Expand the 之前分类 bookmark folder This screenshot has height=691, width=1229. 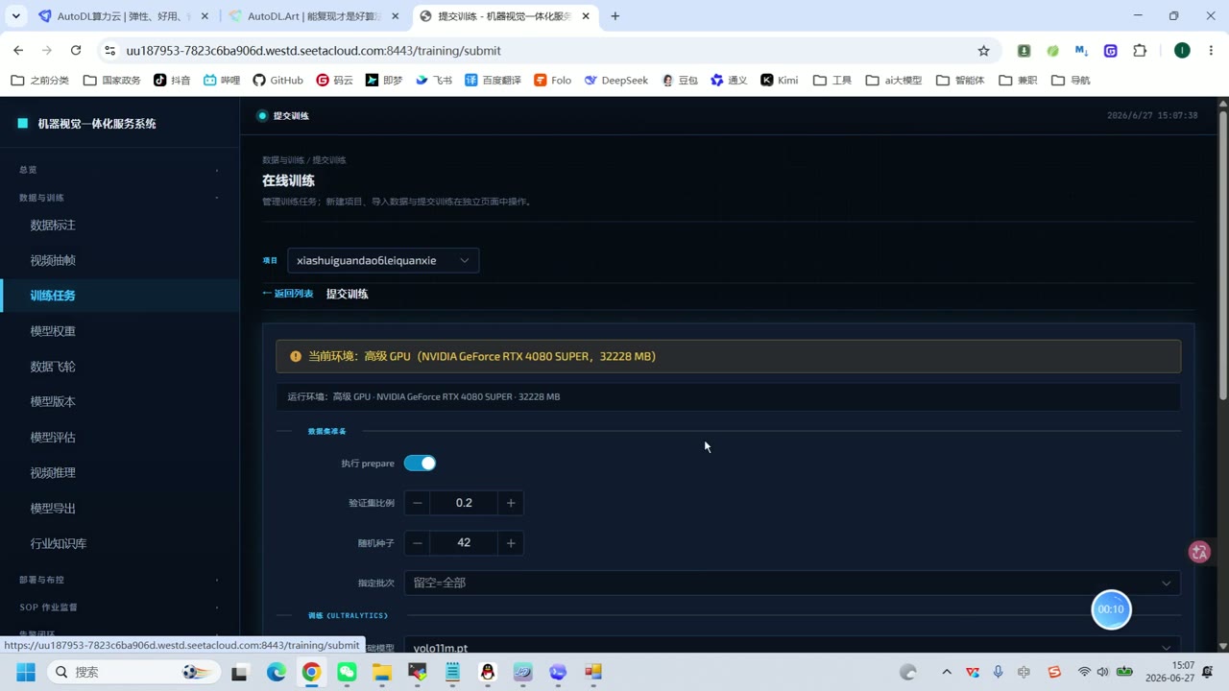click(x=40, y=80)
